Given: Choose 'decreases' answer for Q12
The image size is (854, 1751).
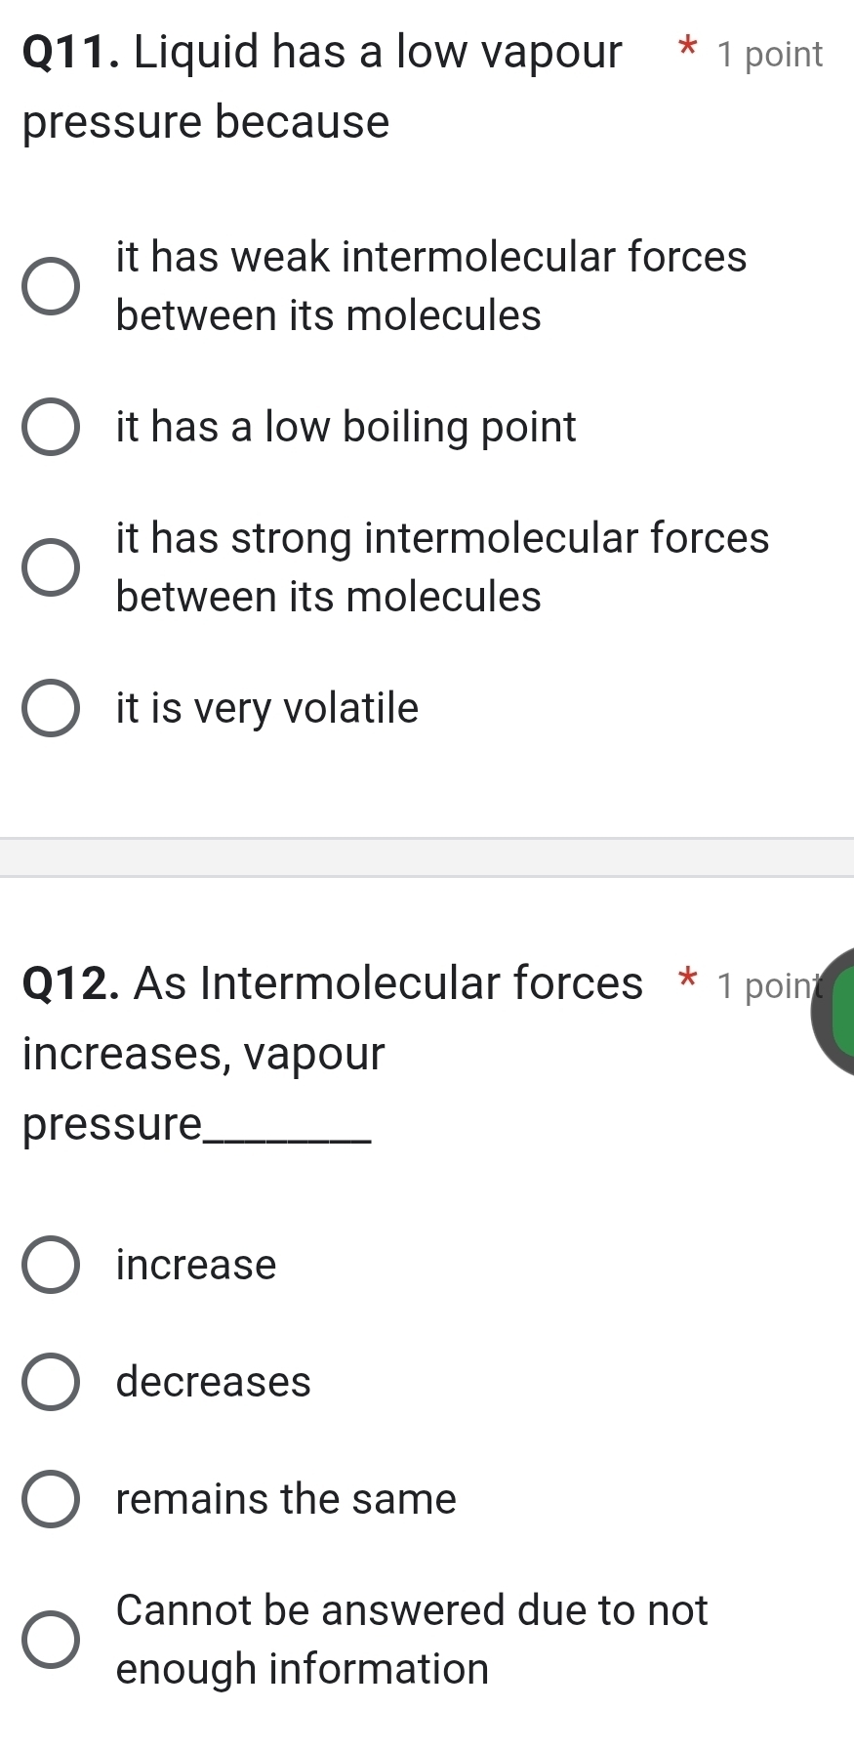Looking at the screenshot, I should pyautogui.click(x=52, y=1381).
